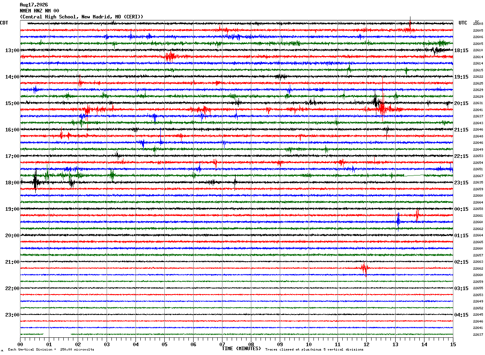Select the UTC timezone label
The width and height of the screenshot is (485, 355).
[x=463, y=23]
